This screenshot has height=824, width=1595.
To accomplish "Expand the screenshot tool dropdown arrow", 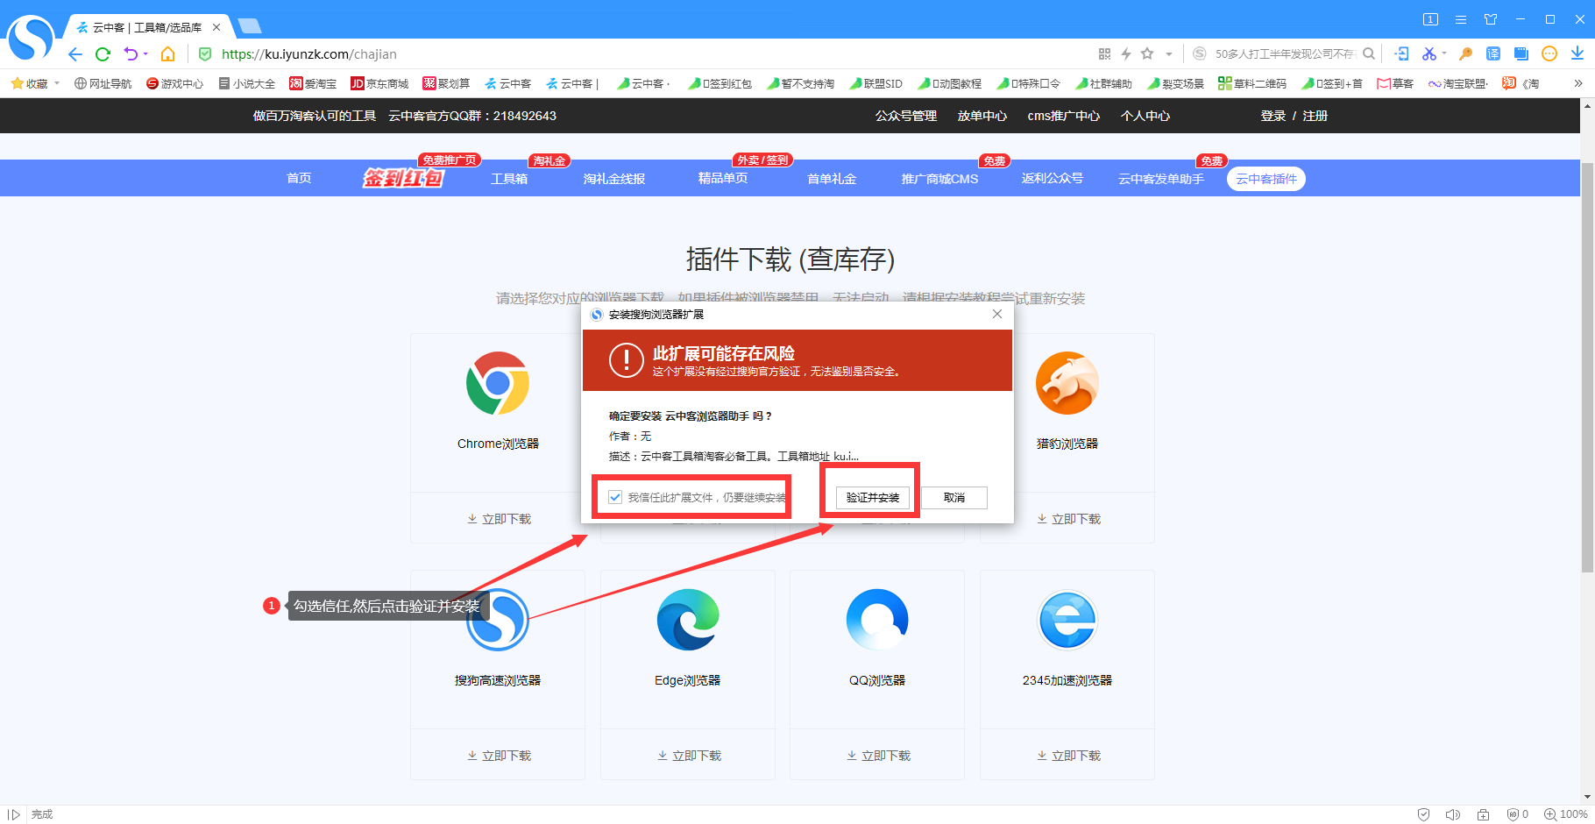I will click(1444, 54).
